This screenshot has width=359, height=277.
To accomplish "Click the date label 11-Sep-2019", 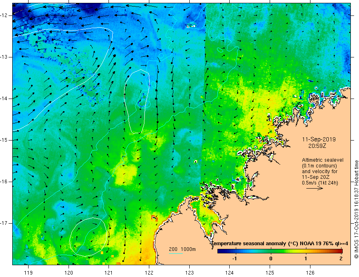I will point(319,139).
